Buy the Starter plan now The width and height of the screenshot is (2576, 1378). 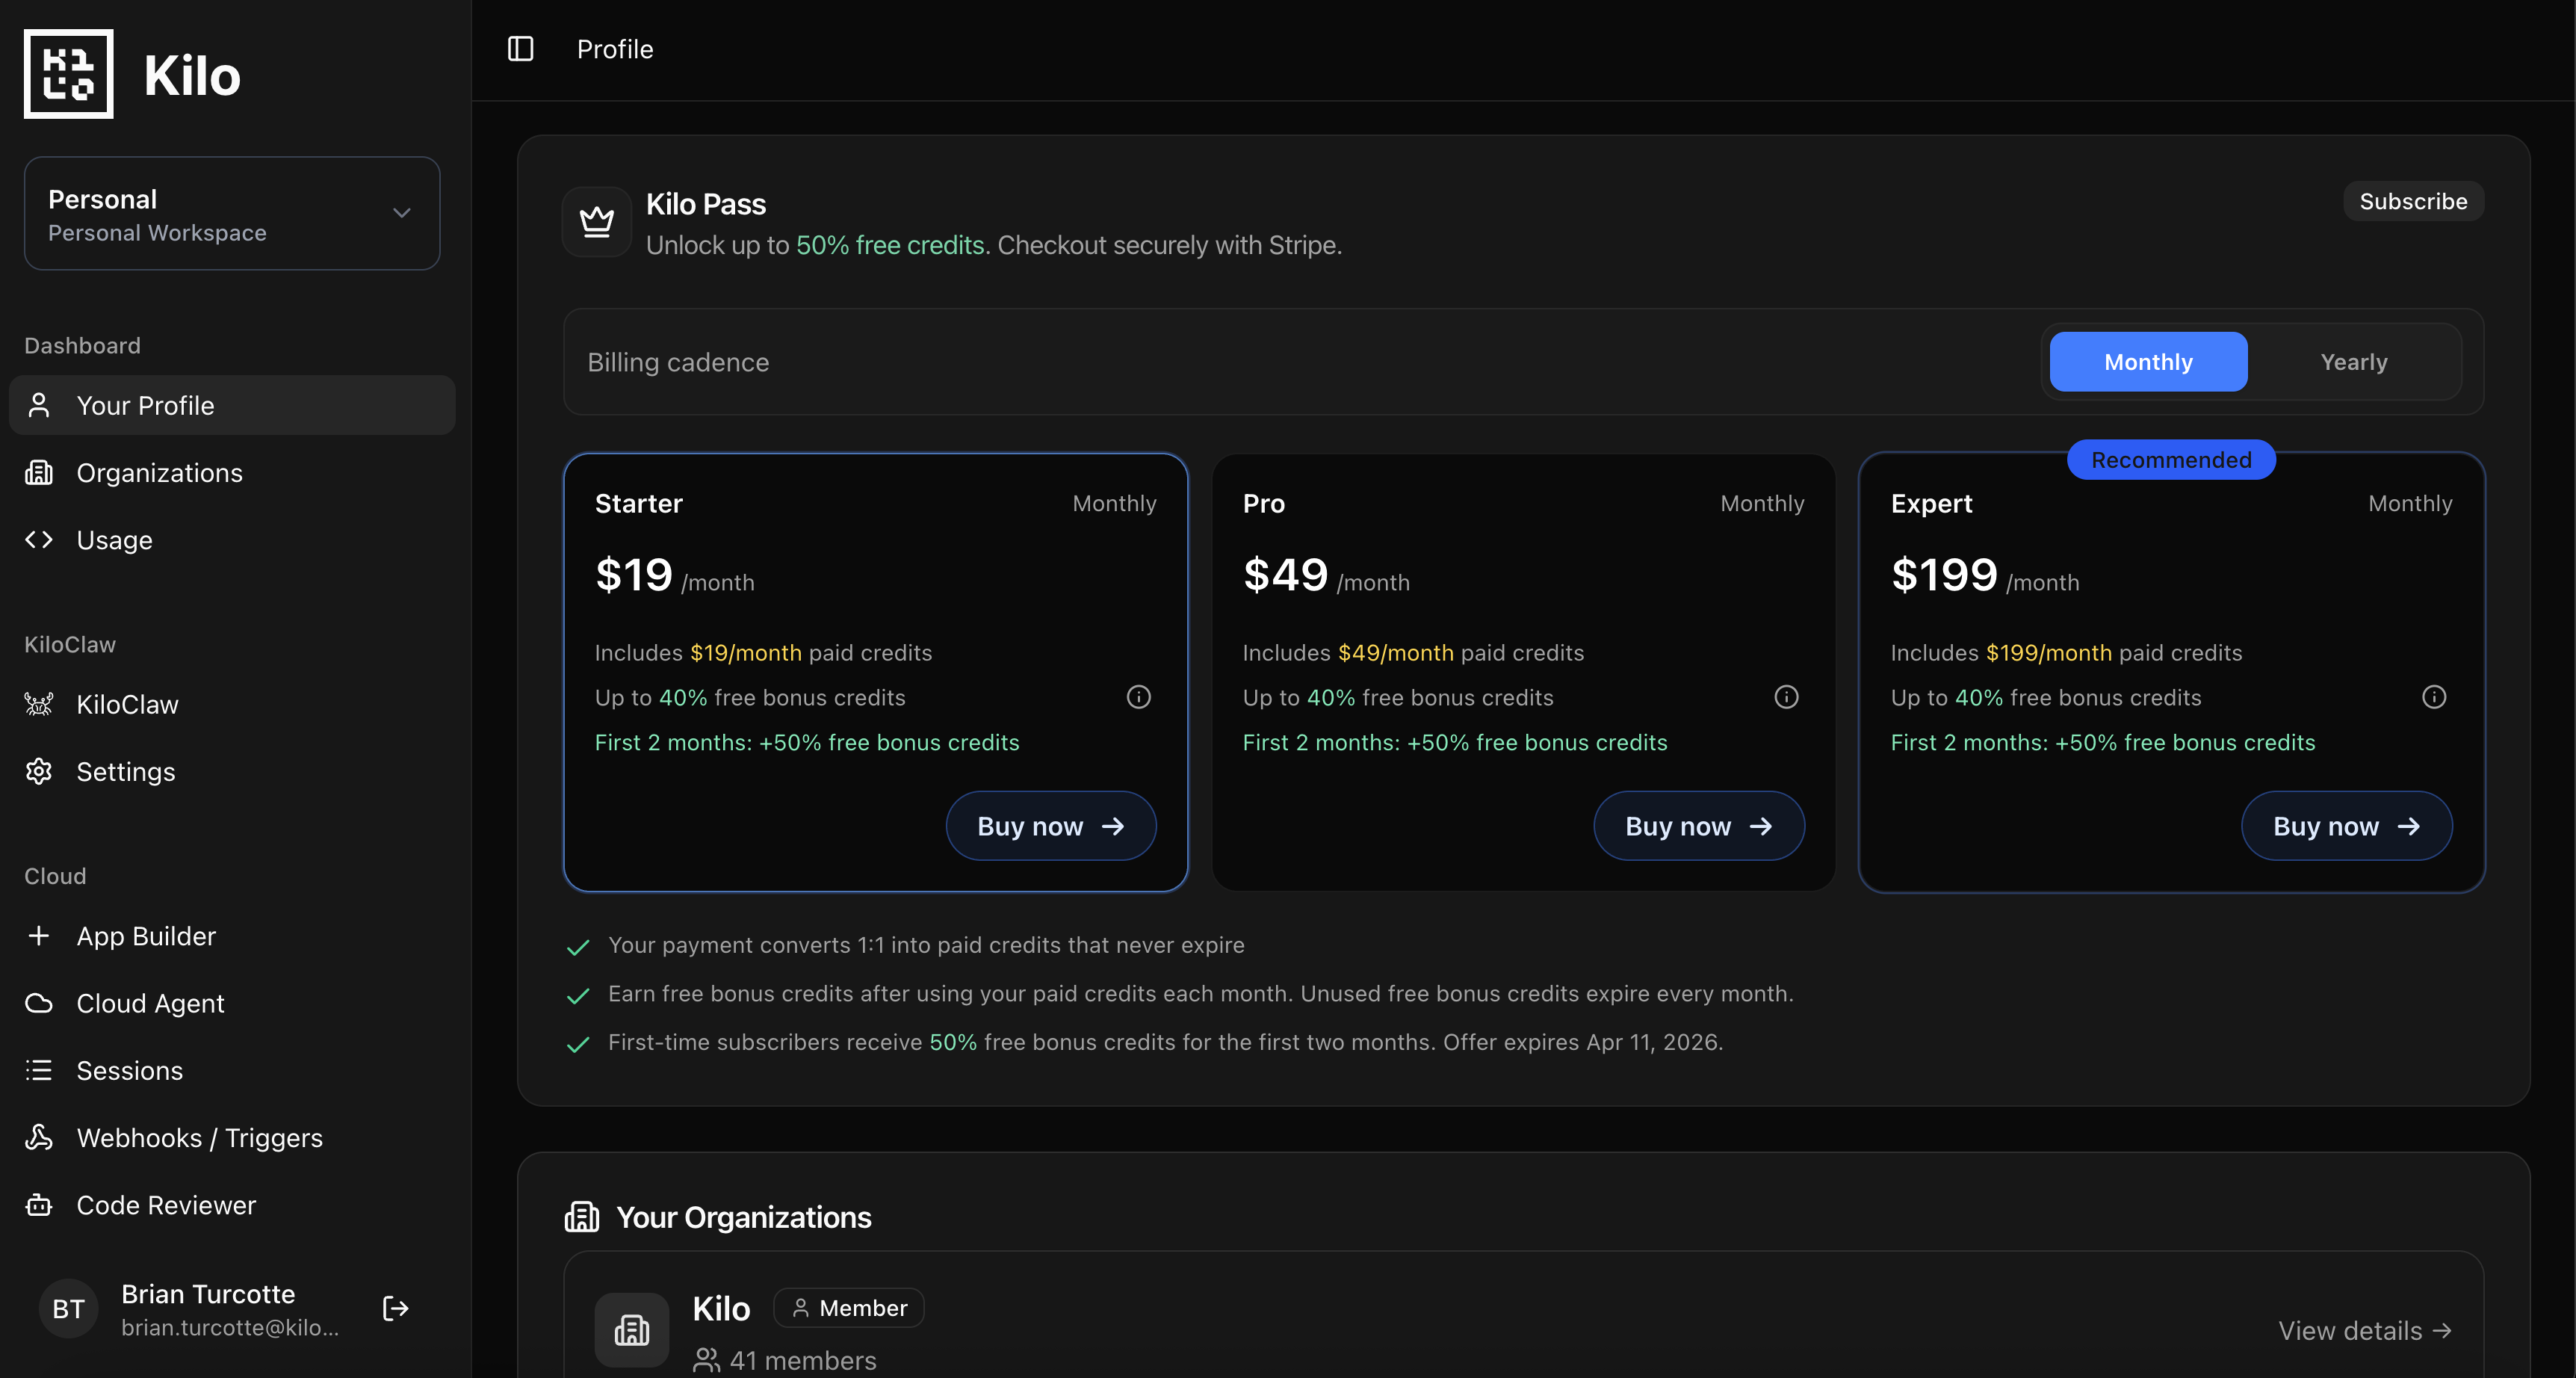coord(1051,825)
